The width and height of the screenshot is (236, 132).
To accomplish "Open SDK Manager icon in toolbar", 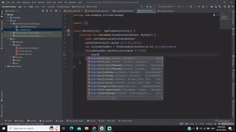I will (x=220, y=7).
